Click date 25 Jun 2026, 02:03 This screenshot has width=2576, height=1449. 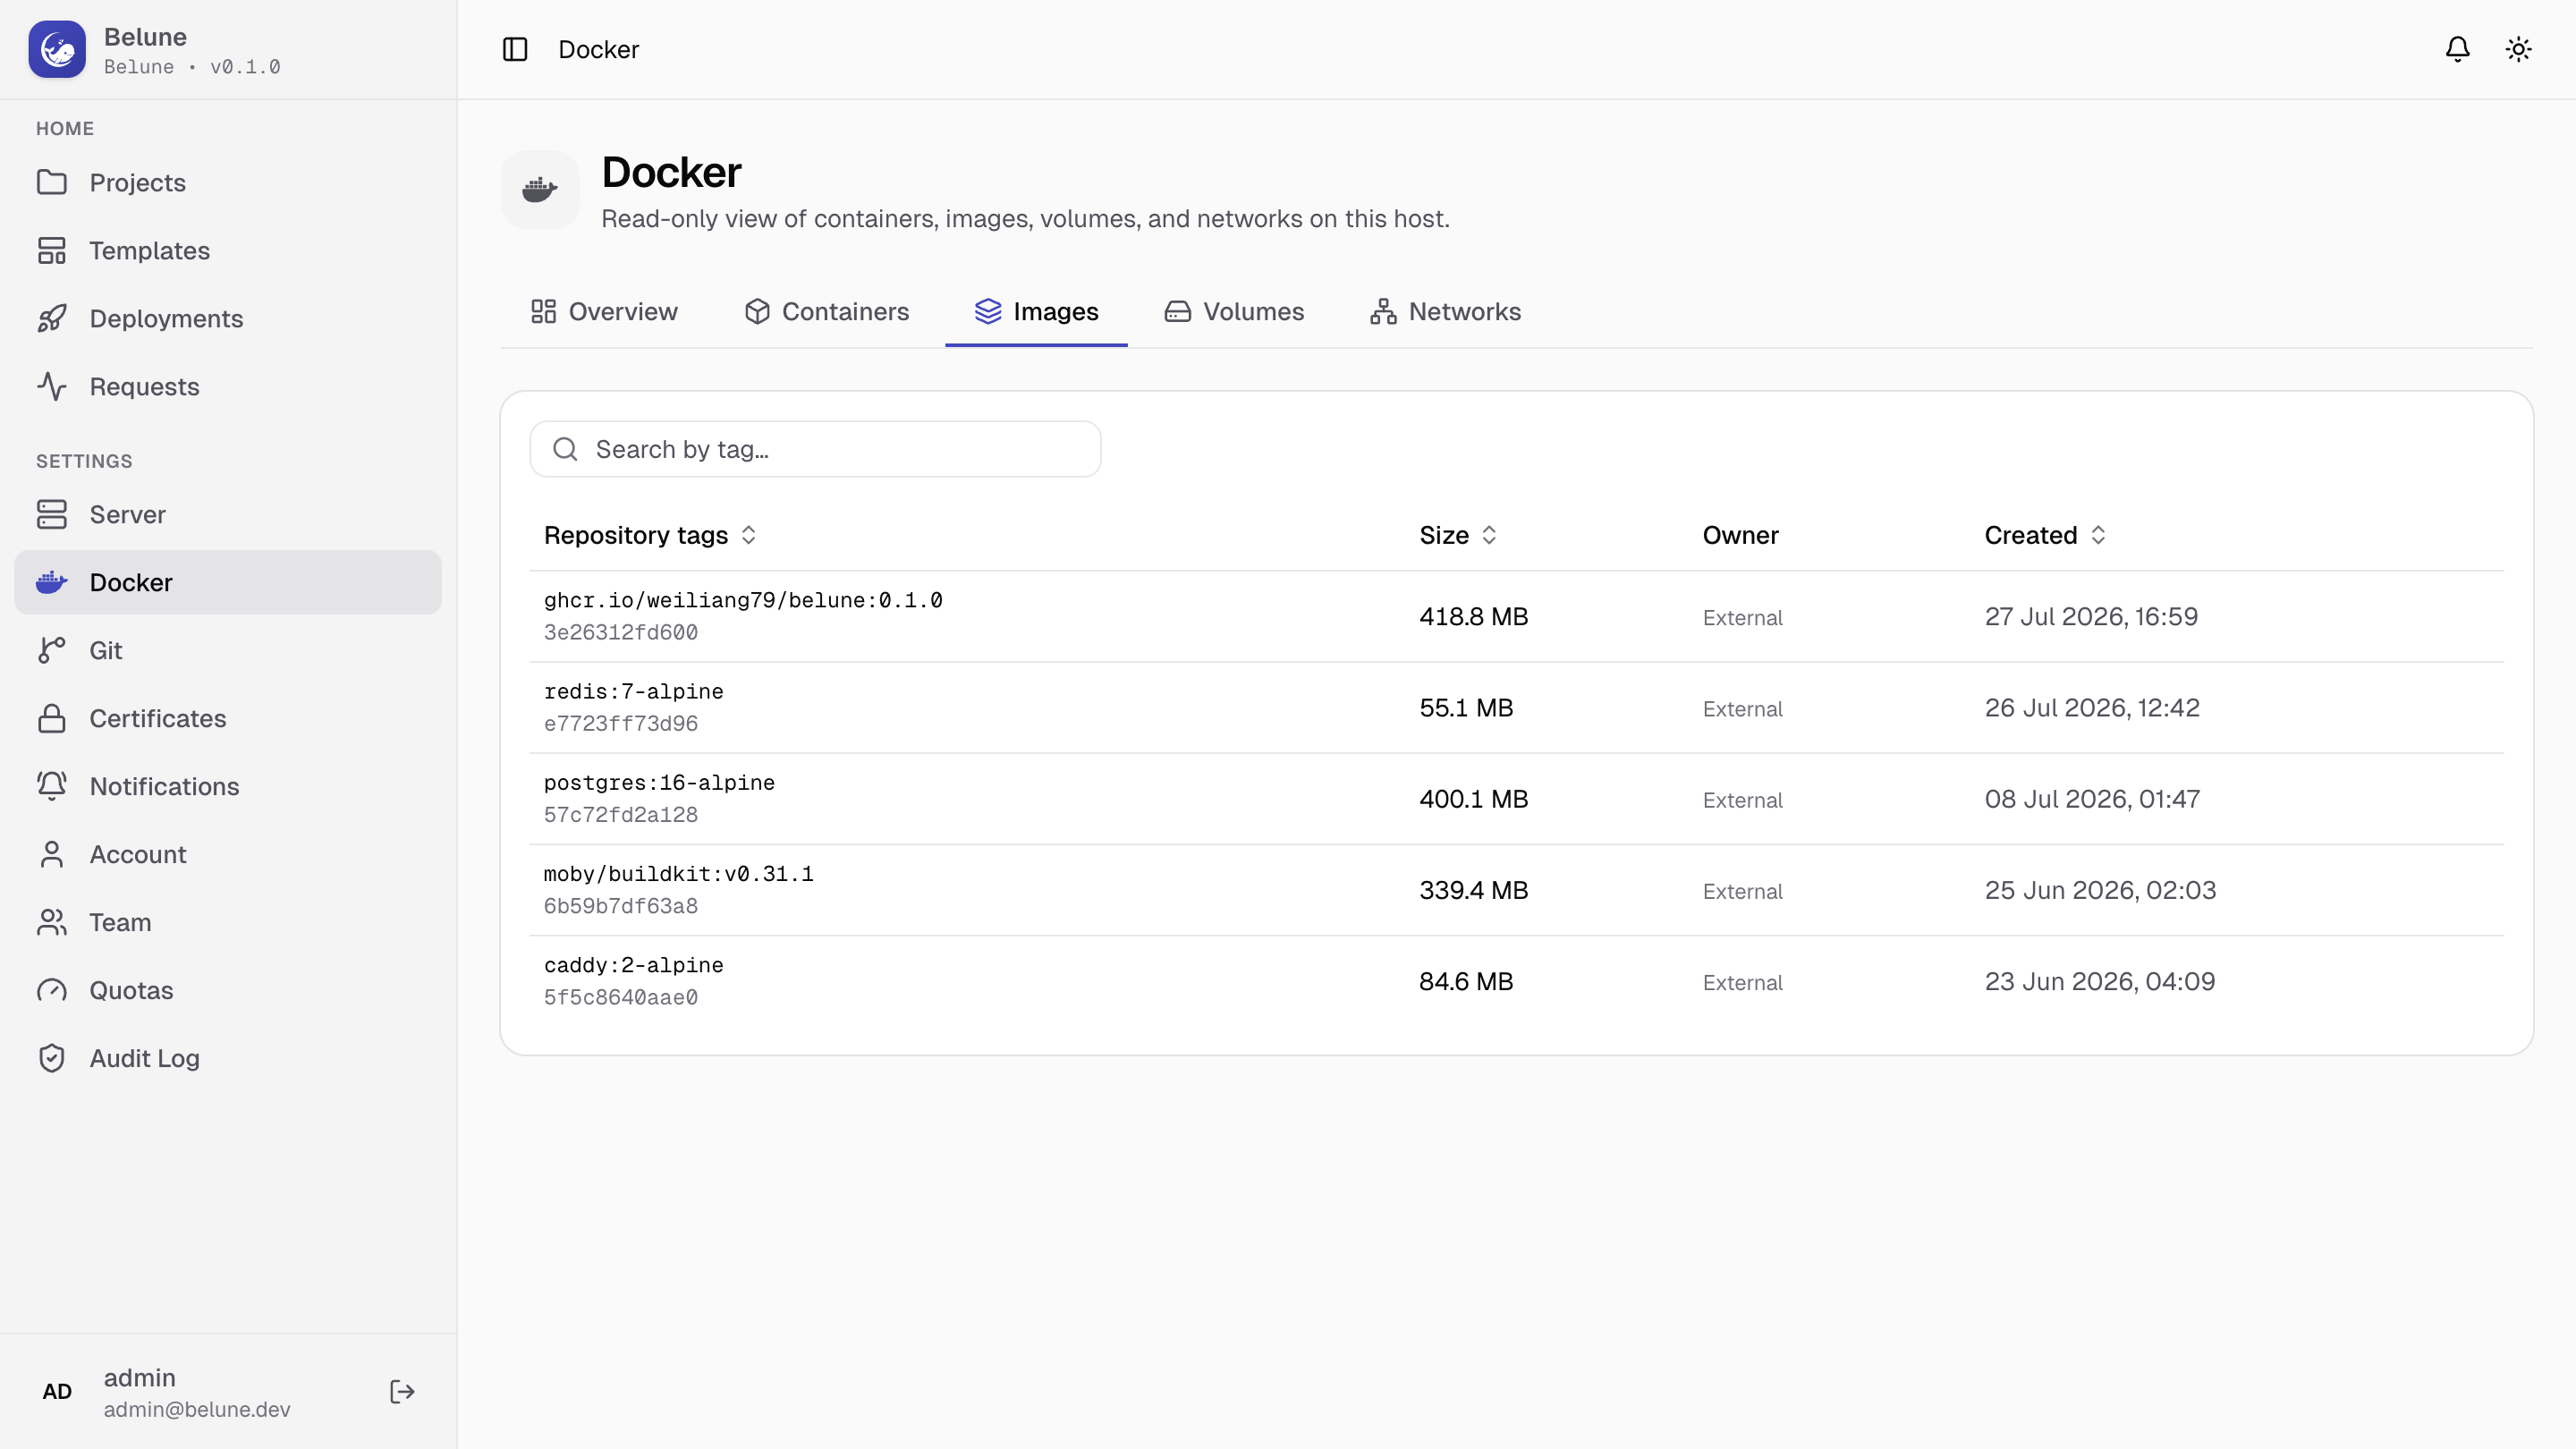(x=2100, y=889)
